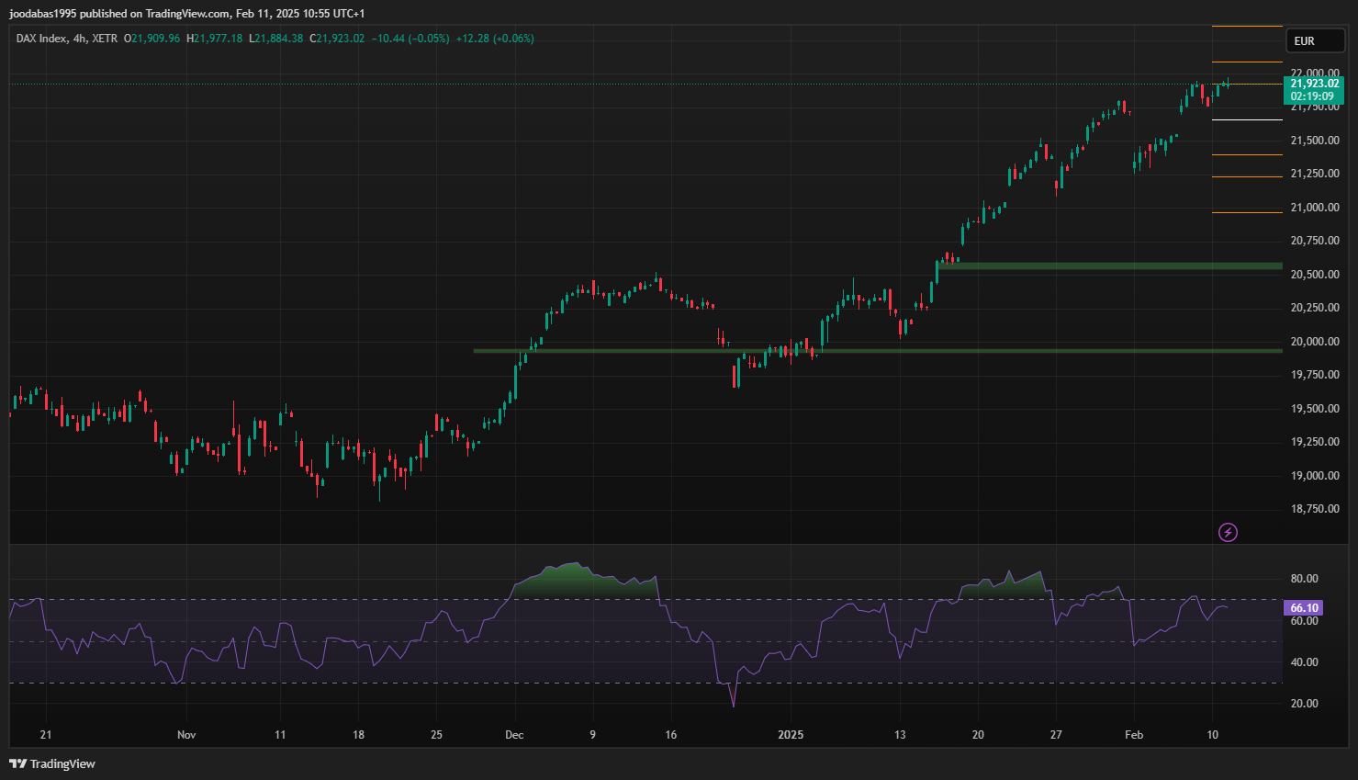Click the Feb label on time axis
This screenshot has width=1358, height=780.
click(1134, 735)
